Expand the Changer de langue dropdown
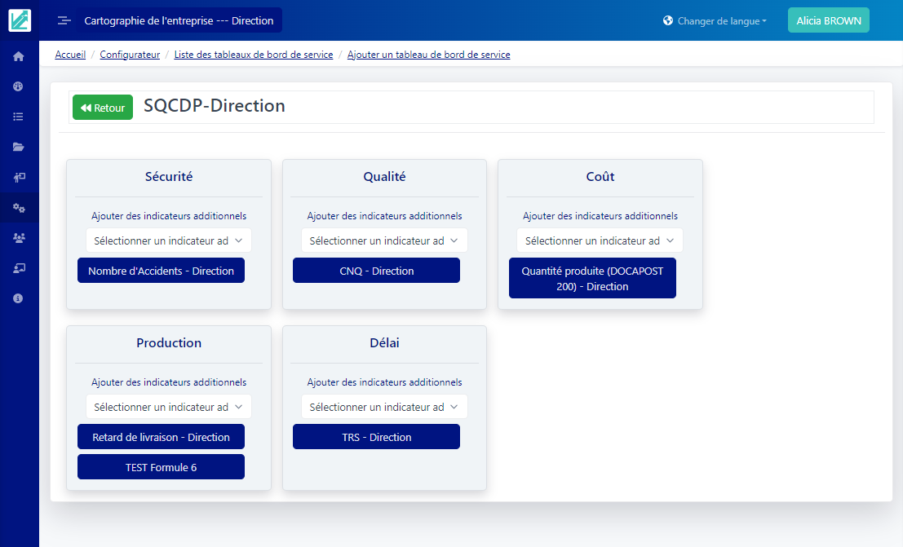 pos(714,21)
